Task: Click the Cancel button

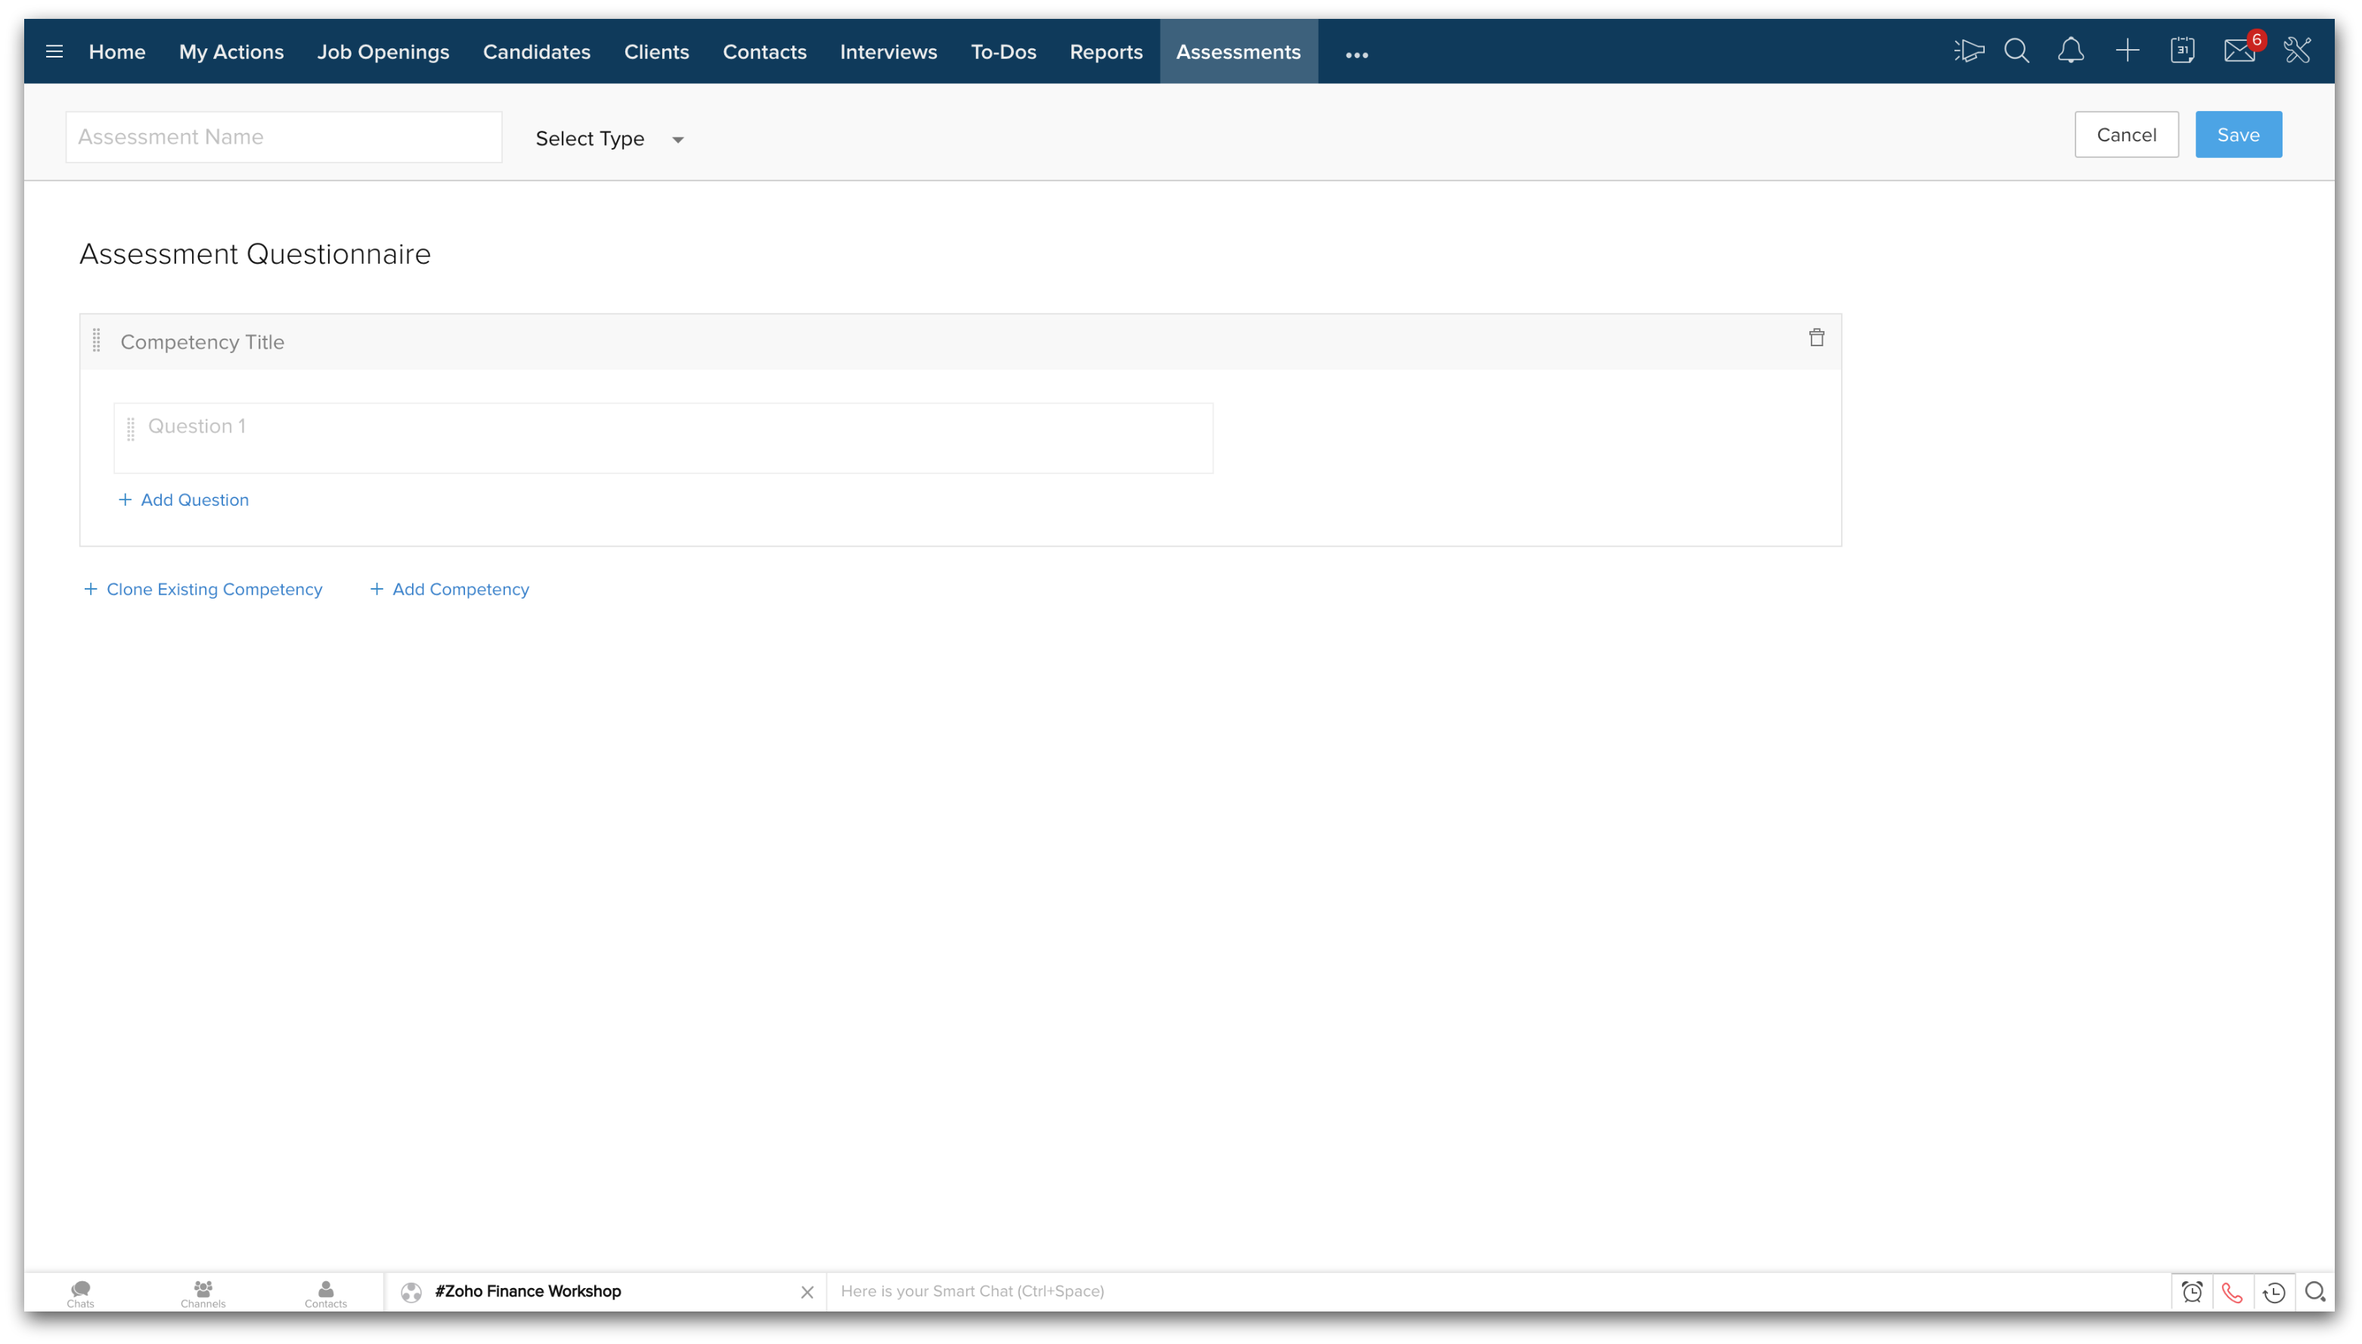Action: [2127, 135]
